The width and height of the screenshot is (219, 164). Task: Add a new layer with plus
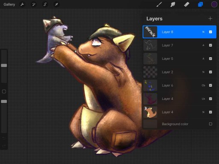[x=210, y=19]
